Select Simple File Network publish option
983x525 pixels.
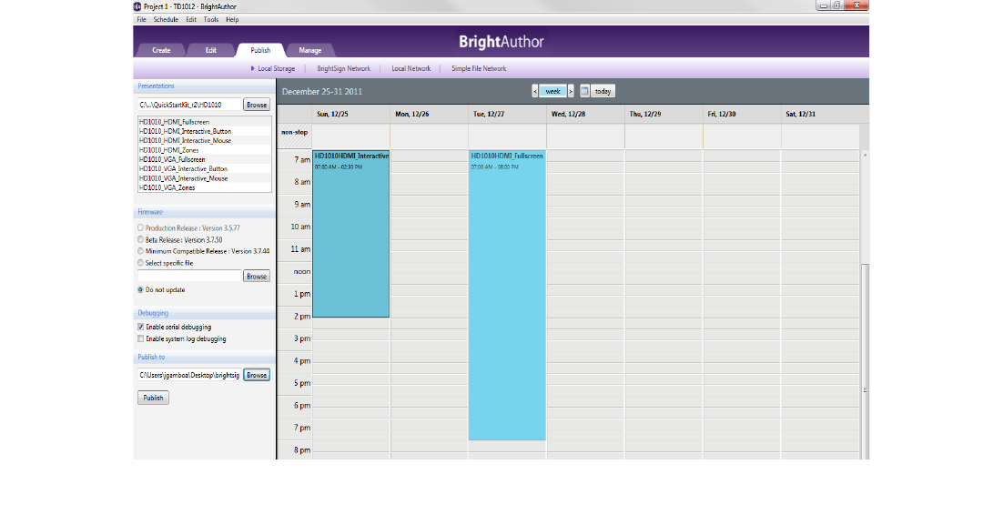(479, 69)
